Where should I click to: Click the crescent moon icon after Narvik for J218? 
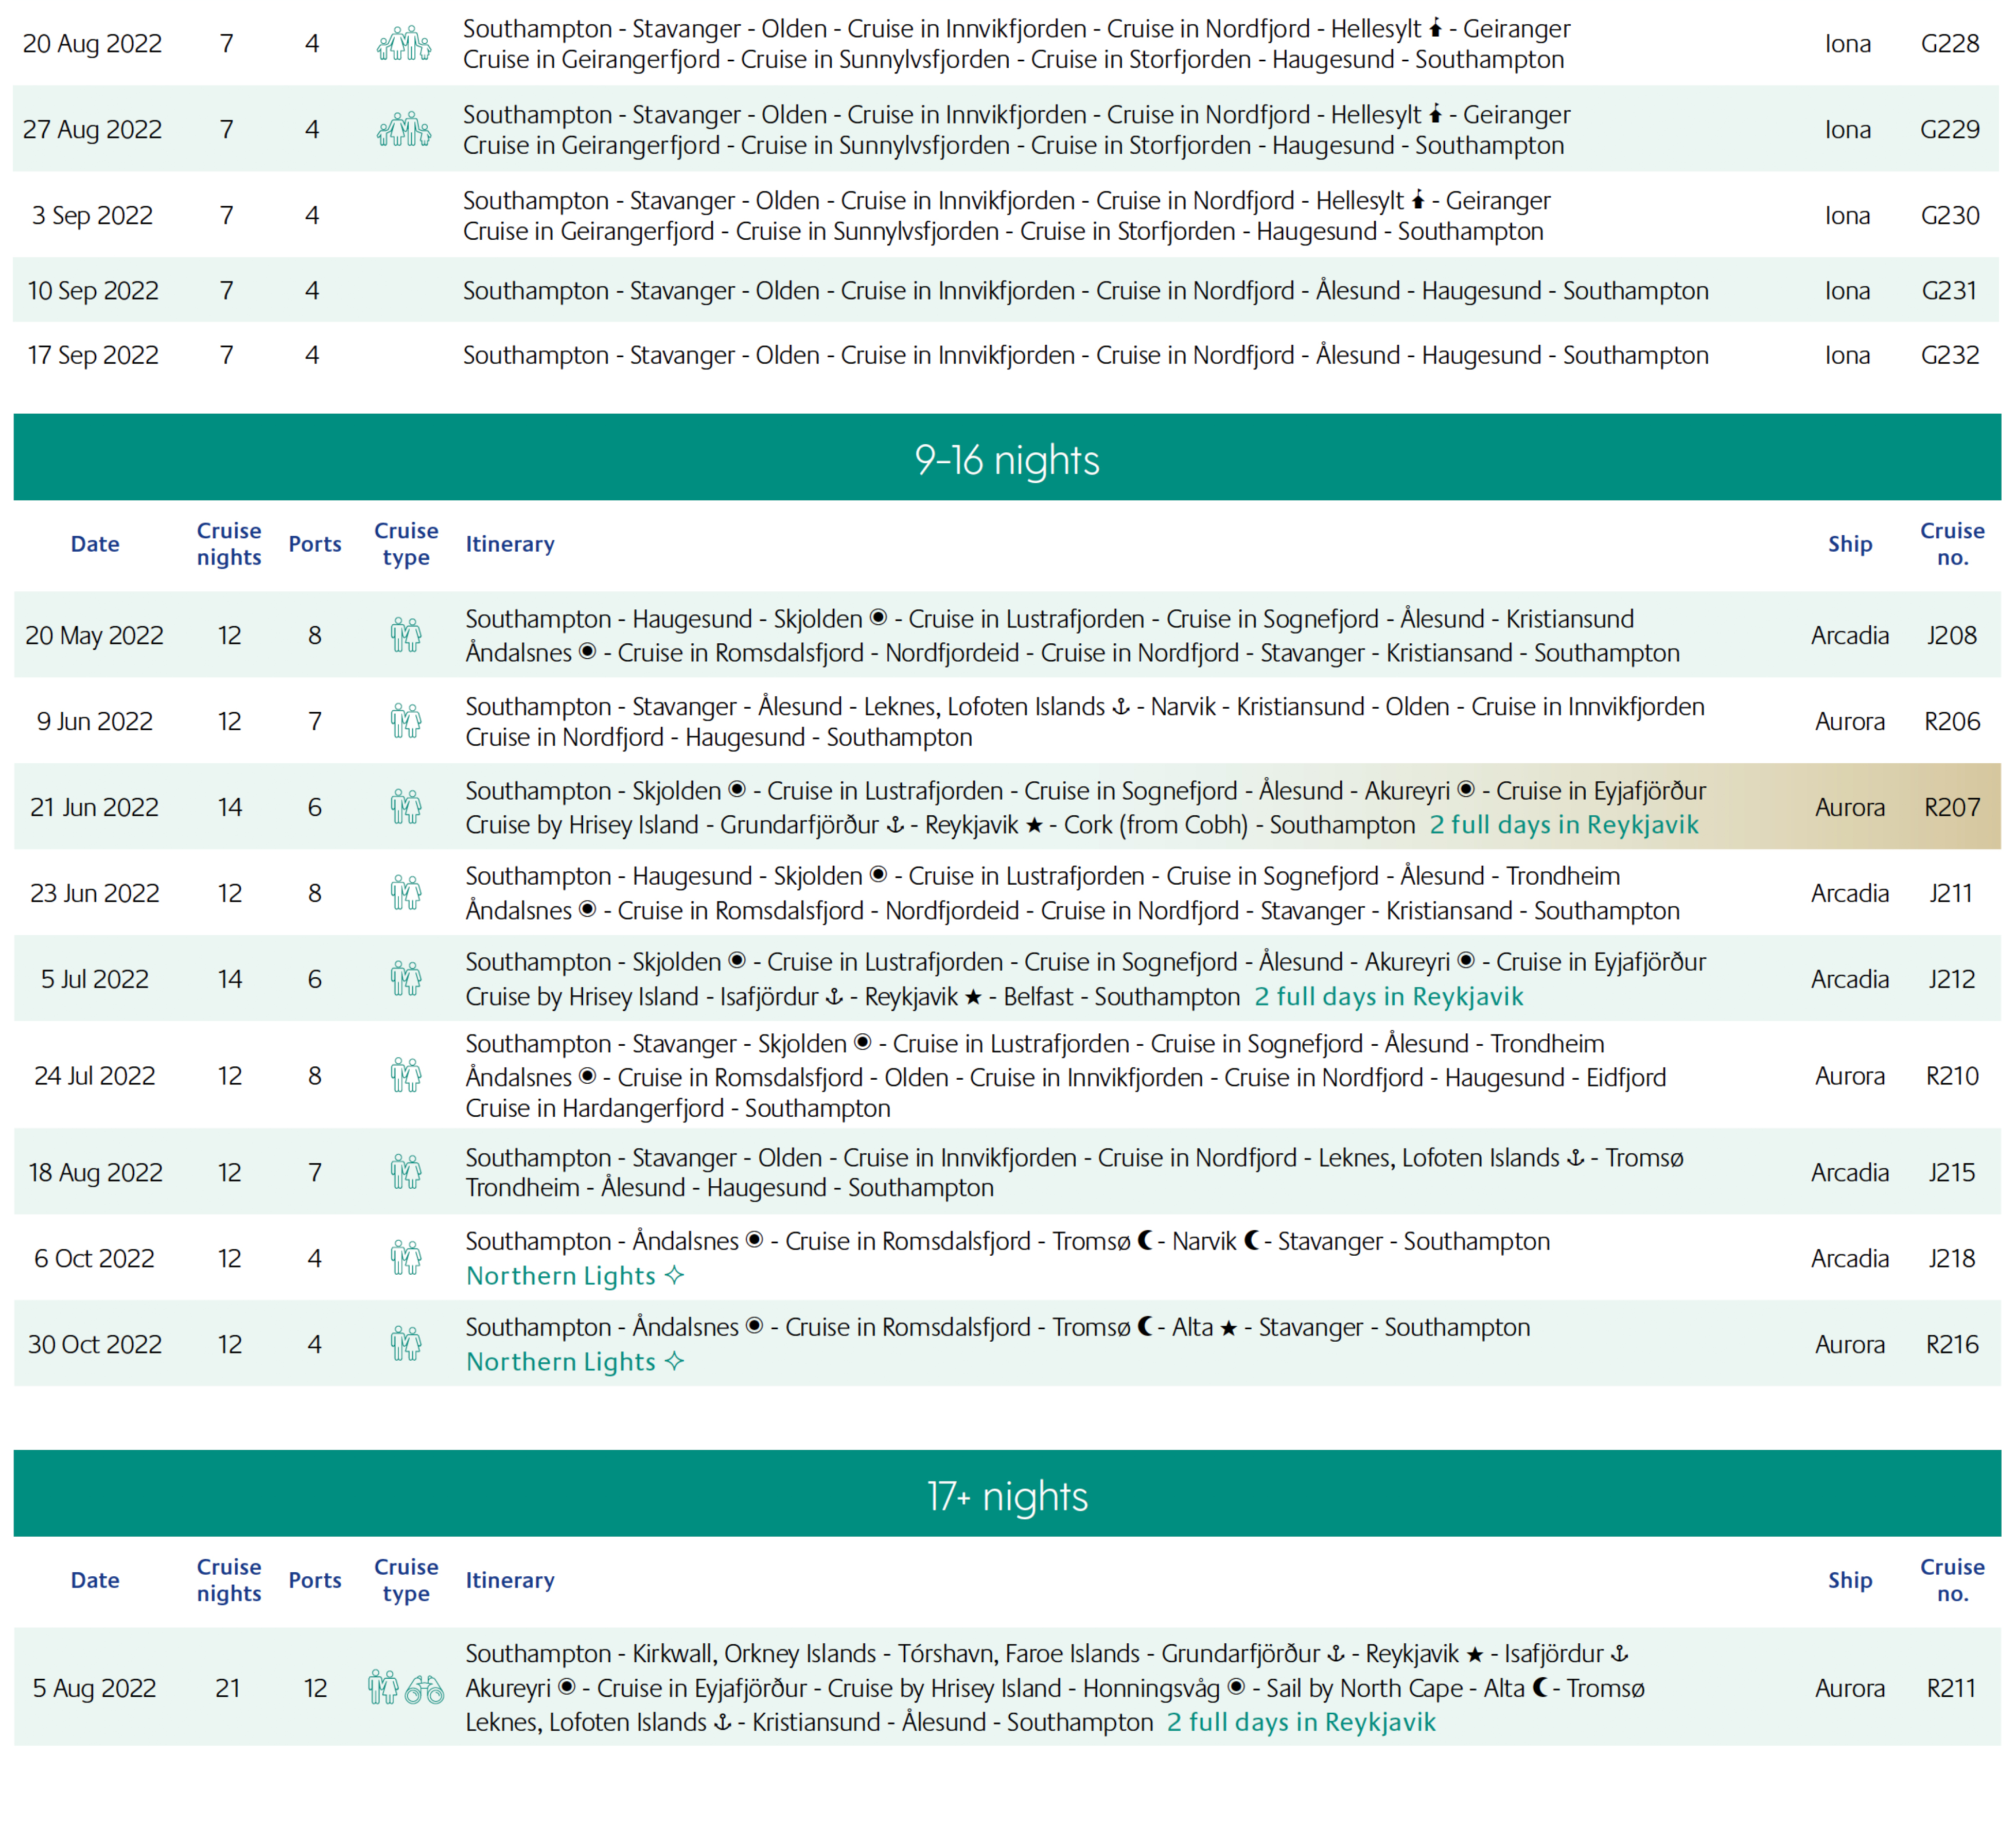click(1251, 1240)
